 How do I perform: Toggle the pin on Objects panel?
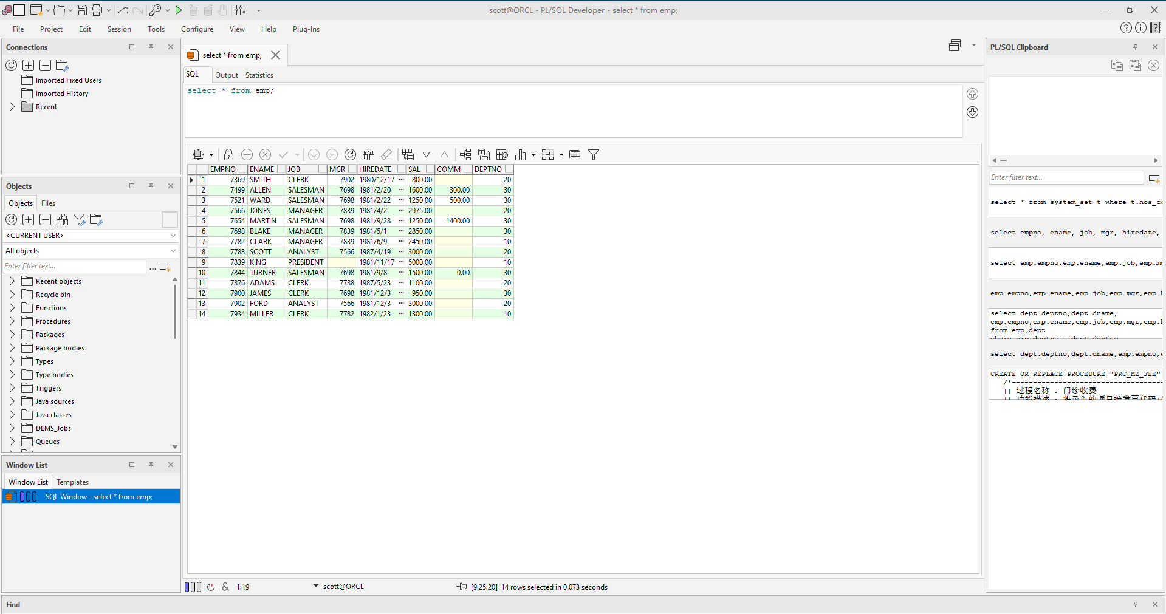[x=151, y=186]
